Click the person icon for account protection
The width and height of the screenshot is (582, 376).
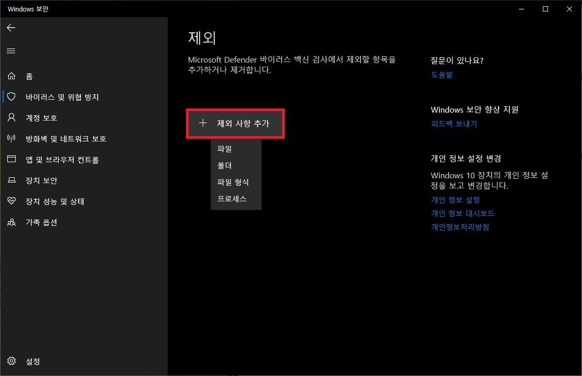11,117
